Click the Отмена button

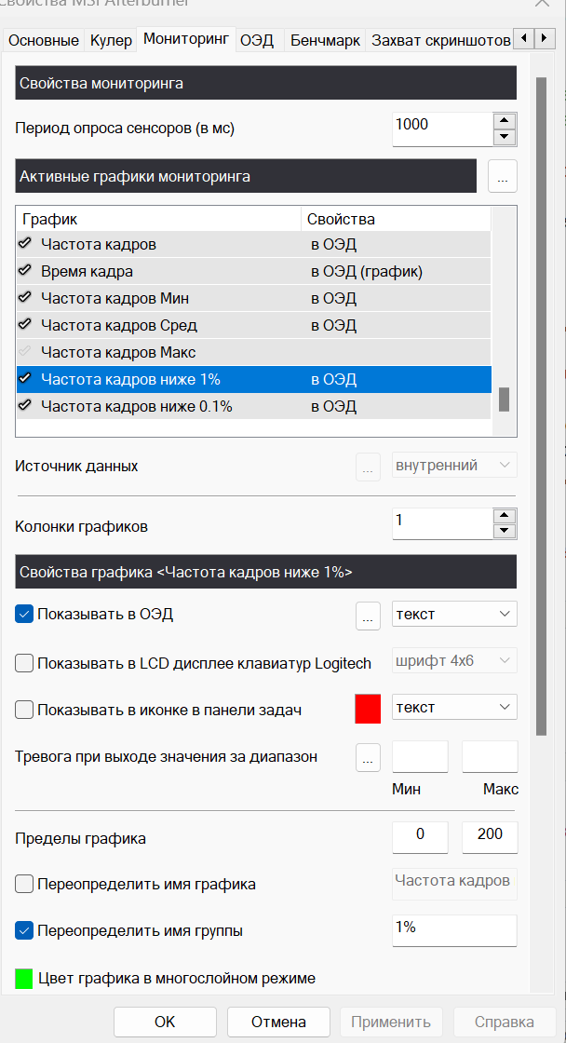(278, 1022)
